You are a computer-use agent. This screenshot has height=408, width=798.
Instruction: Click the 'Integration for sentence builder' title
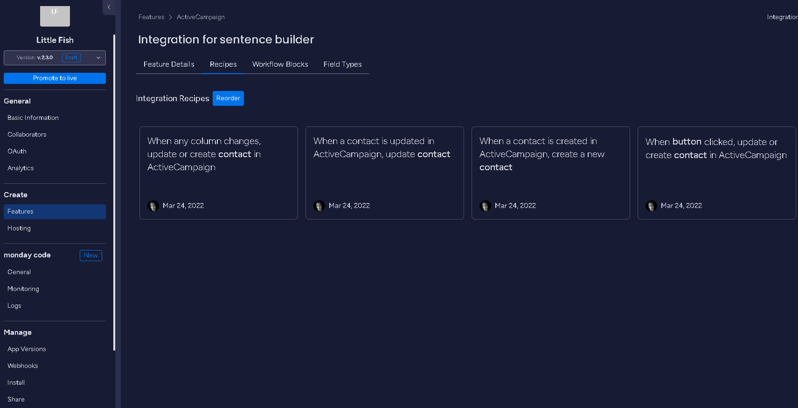[x=226, y=40]
